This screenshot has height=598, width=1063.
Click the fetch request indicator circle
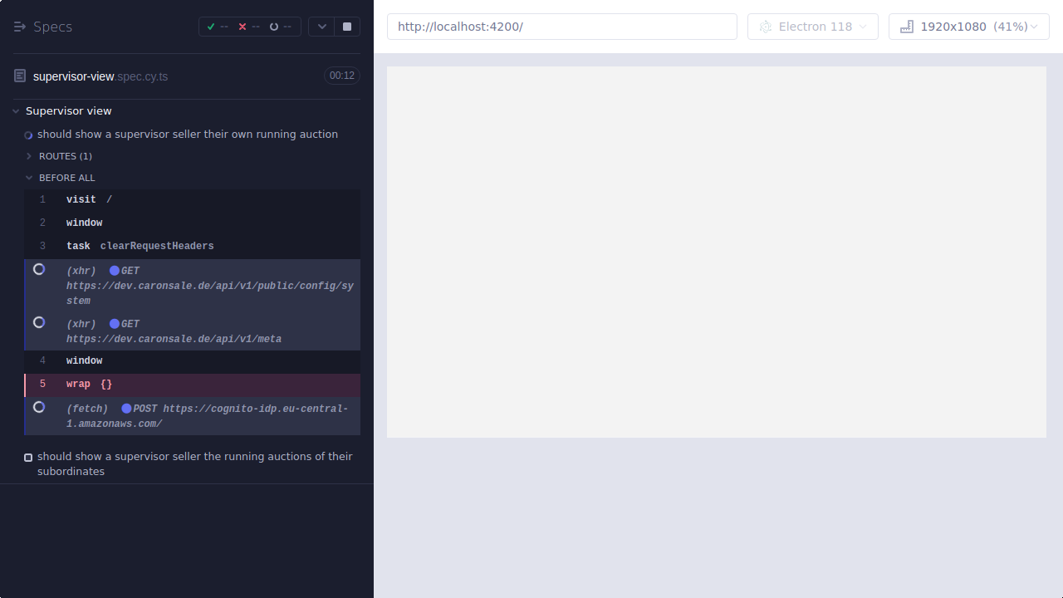[38, 407]
